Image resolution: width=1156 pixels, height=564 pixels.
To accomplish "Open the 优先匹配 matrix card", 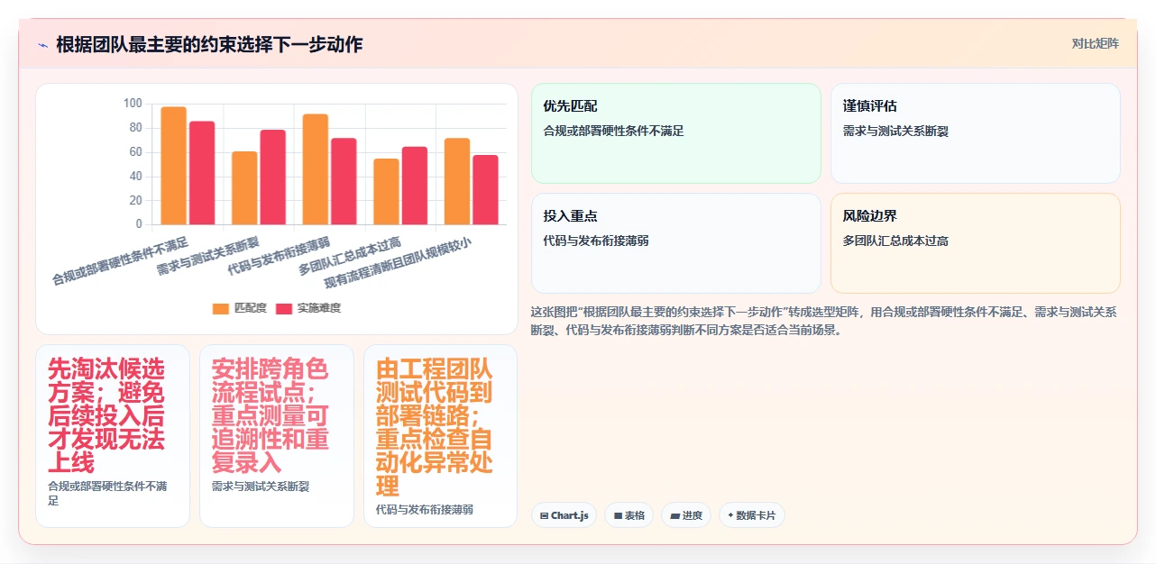I will [676, 133].
